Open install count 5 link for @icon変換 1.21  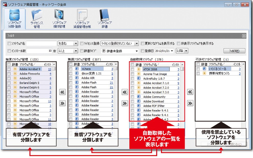click(x=112, y=73)
